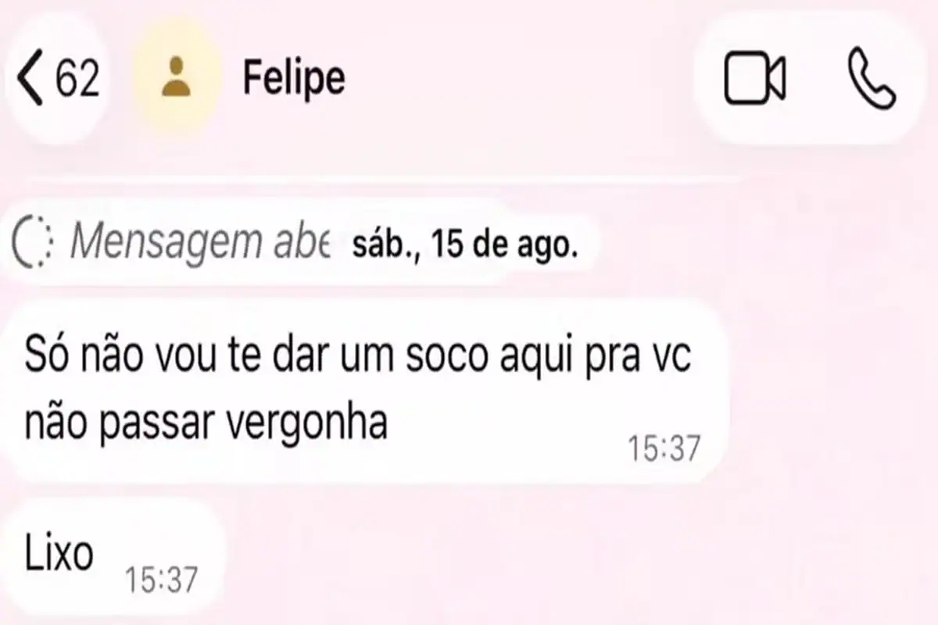Tap the "sáb., 15 de ago." date chip
Viewport: 938px width, 625px height.
coord(466,246)
